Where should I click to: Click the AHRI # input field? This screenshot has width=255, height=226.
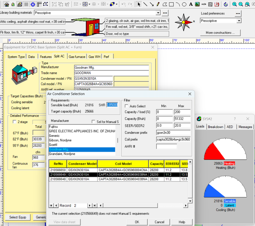[x=167, y=147]
